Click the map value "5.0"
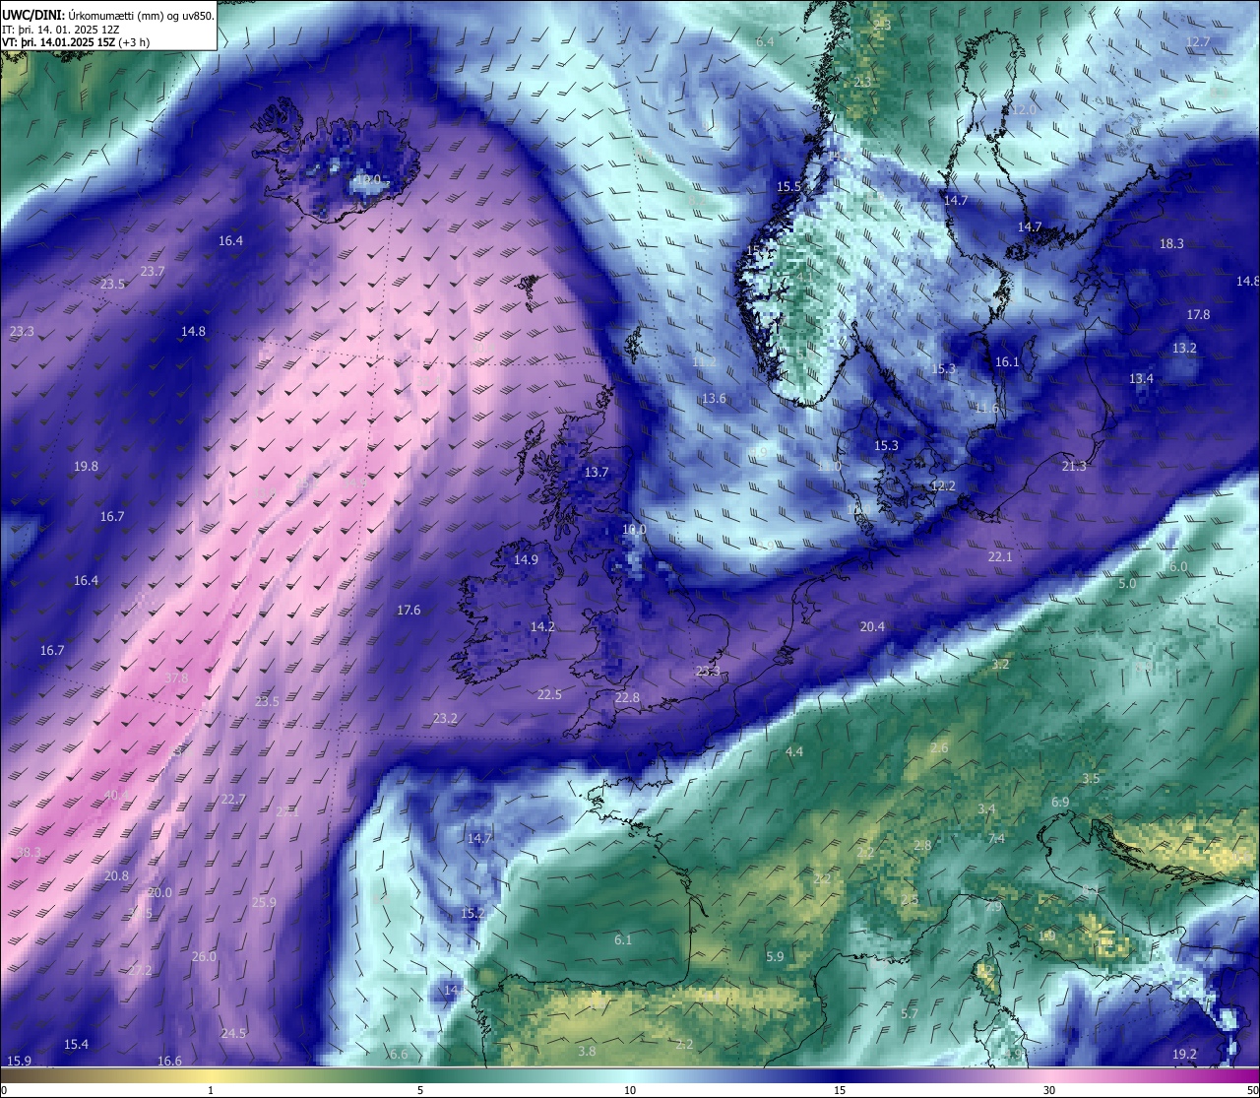The height and width of the screenshot is (1098, 1260). pos(1127,584)
